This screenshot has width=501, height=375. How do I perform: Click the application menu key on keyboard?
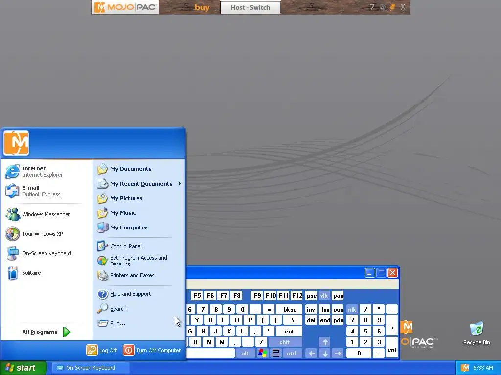point(276,354)
